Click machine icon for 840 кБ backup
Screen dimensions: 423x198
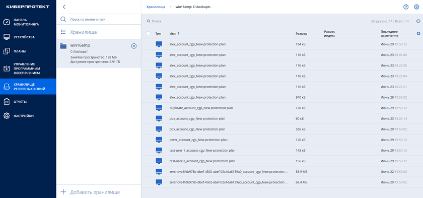pos(159,97)
